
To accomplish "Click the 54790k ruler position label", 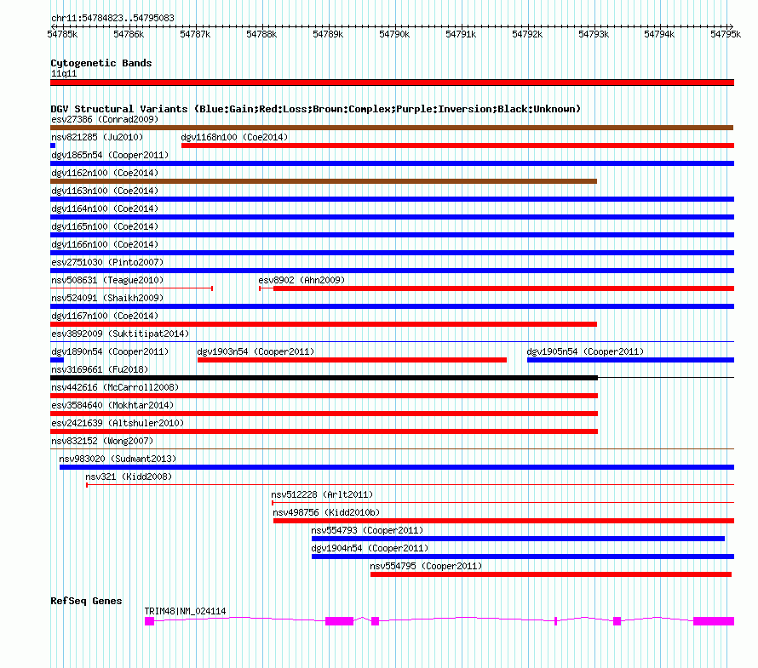I will (x=394, y=34).
